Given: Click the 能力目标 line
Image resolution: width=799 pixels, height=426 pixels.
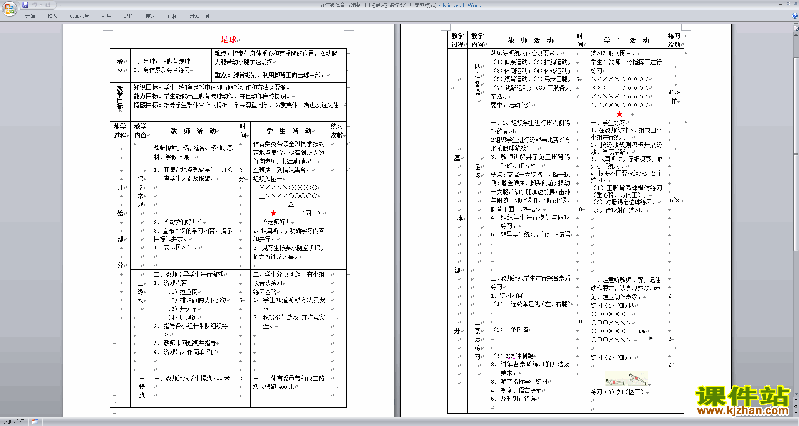Looking at the screenshot, I should tap(211, 96).
